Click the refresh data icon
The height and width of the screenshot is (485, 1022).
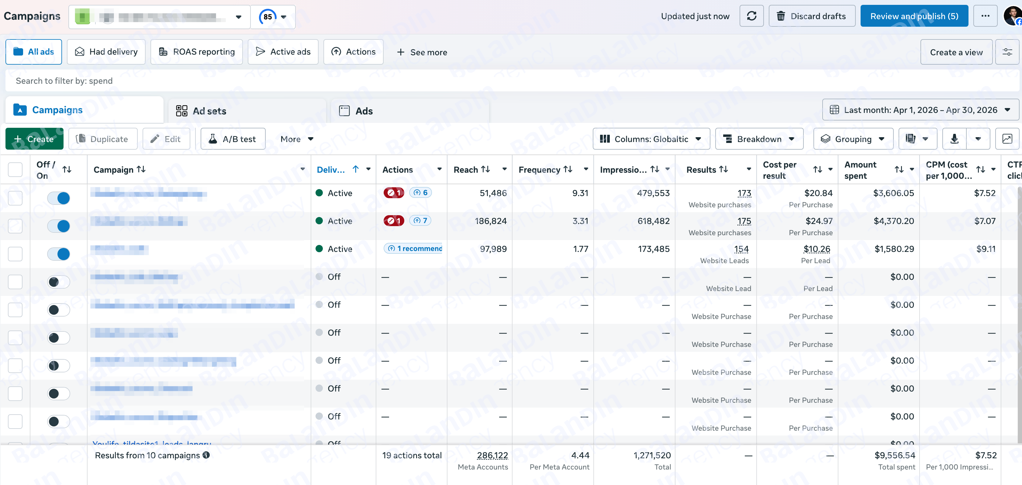751,16
